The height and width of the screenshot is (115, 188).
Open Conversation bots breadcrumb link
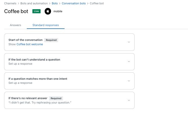pos(74,3)
